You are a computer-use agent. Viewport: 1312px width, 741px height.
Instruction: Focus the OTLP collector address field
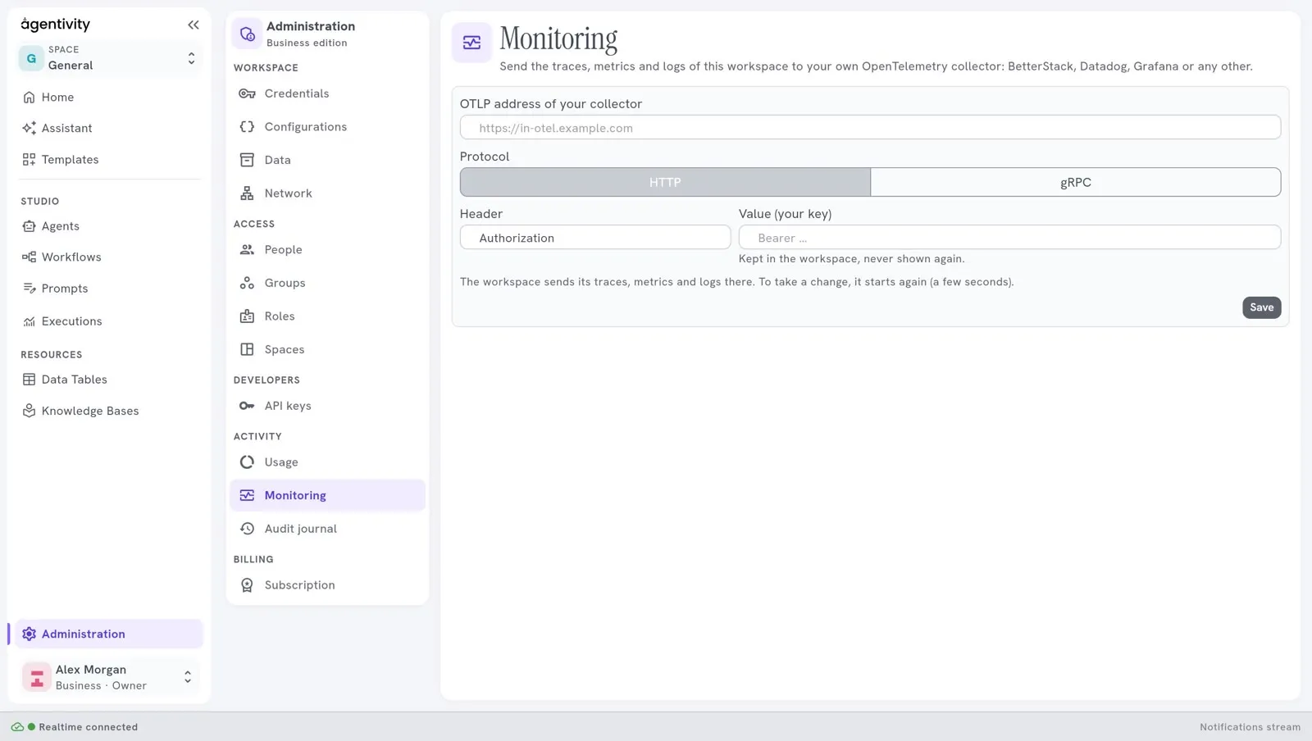pyautogui.click(x=870, y=128)
